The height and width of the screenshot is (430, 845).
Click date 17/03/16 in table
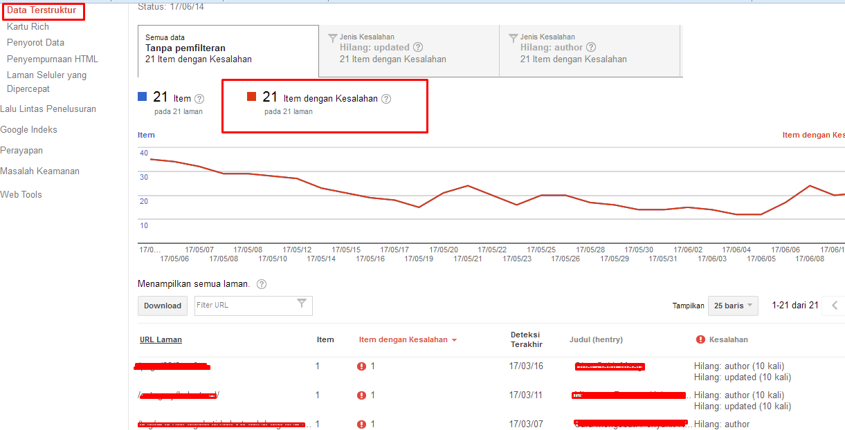click(x=527, y=366)
